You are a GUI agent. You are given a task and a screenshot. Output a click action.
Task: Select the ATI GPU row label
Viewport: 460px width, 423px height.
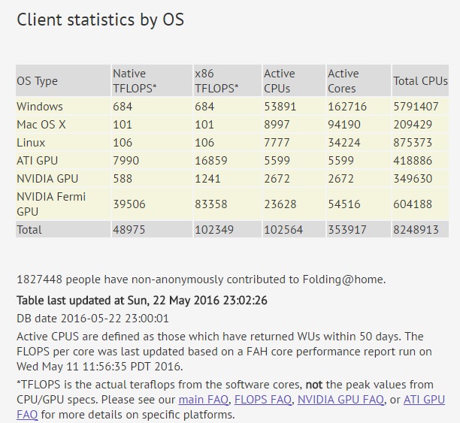(38, 161)
